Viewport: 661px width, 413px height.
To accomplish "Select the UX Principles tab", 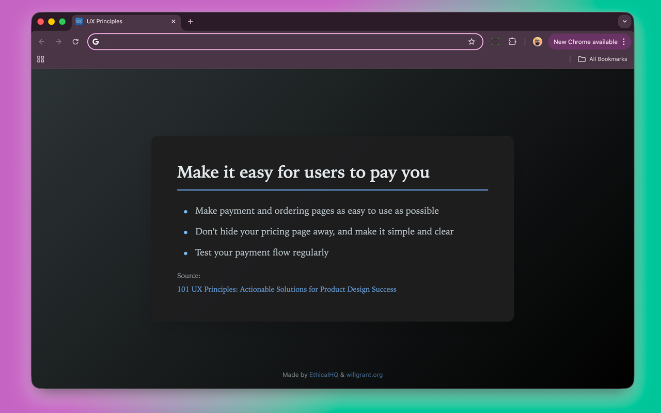I will [127, 22].
